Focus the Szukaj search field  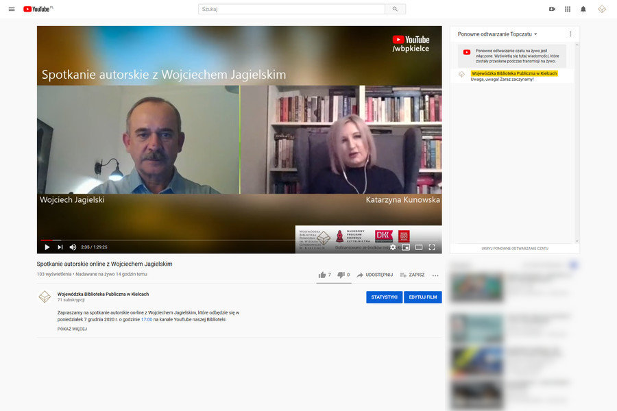[291, 9]
